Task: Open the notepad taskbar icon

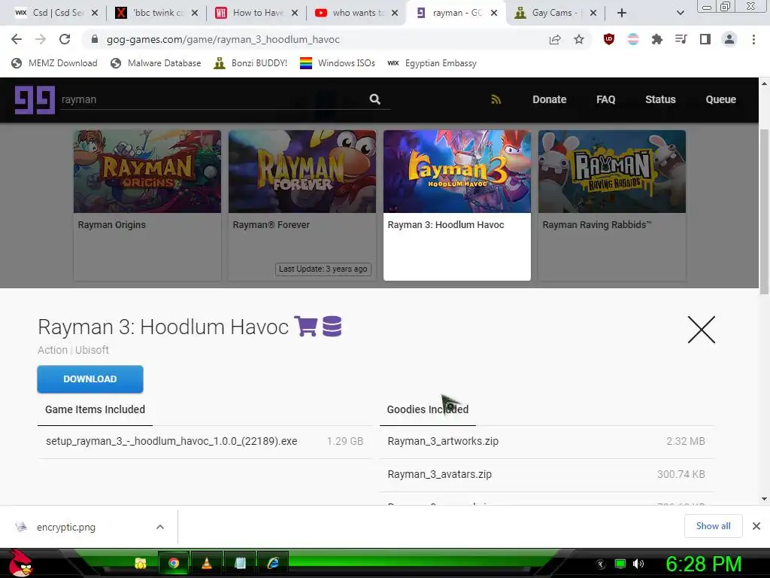Action: pos(240,563)
